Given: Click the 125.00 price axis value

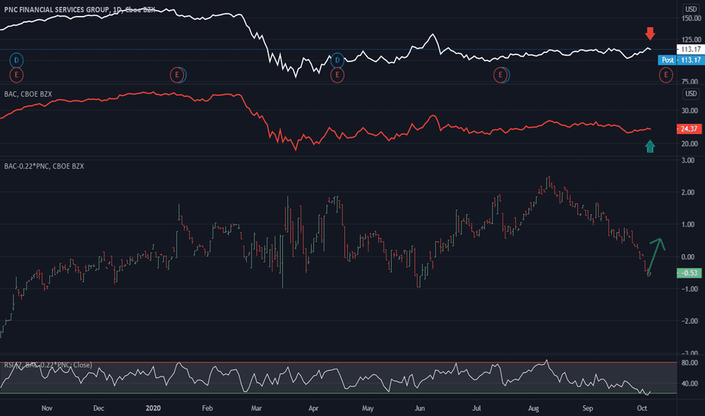Looking at the screenshot, I should coord(691,39).
